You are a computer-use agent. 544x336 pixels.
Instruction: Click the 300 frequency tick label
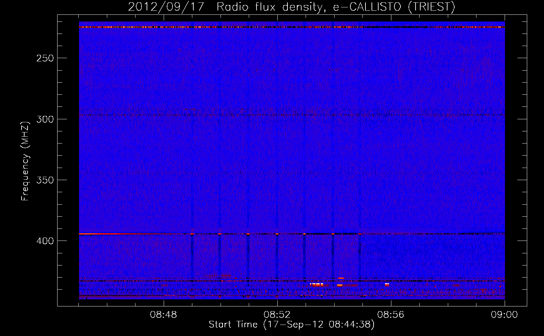[45, 119]
